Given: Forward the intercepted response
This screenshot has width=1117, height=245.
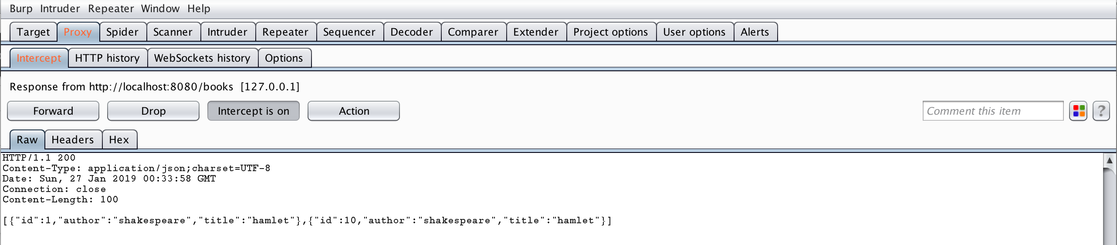Looking at the screenshot, I should 53,111.
